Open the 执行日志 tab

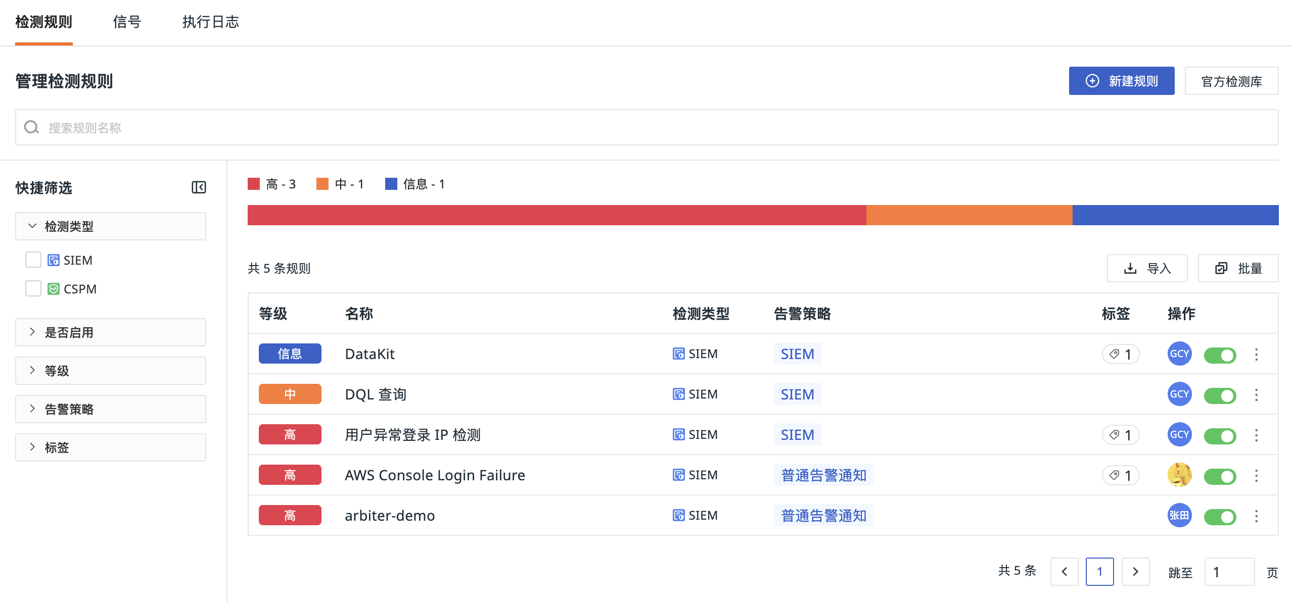[x=210, y=22]
